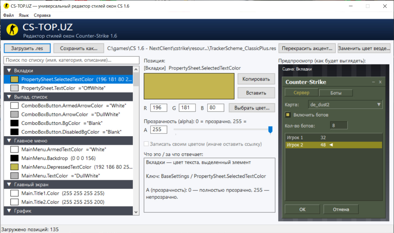Click the TrackerScheme_ClassicPlus.res file path

coord(191,48)
